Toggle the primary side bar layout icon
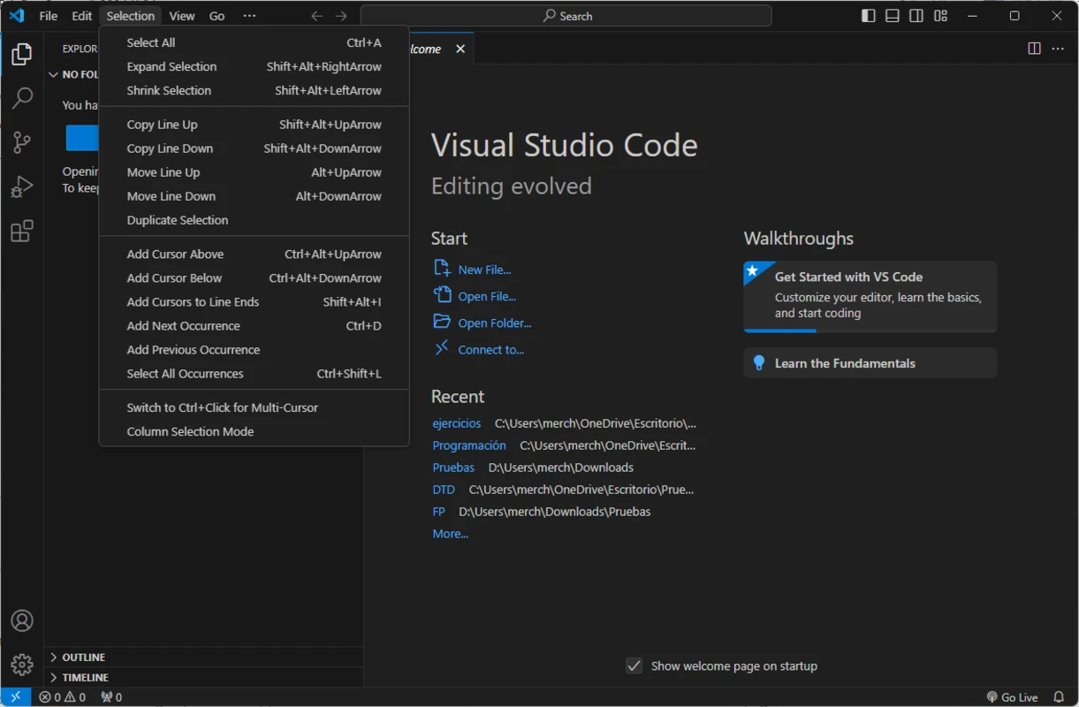This screenshot has height=707, width=1079. click(x=869, y=16)
